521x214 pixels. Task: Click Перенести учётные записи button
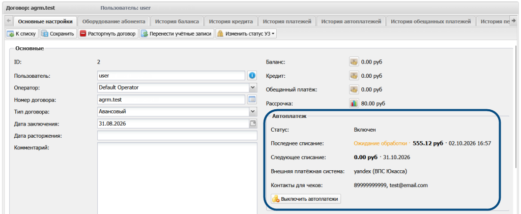tap(177, 34)
